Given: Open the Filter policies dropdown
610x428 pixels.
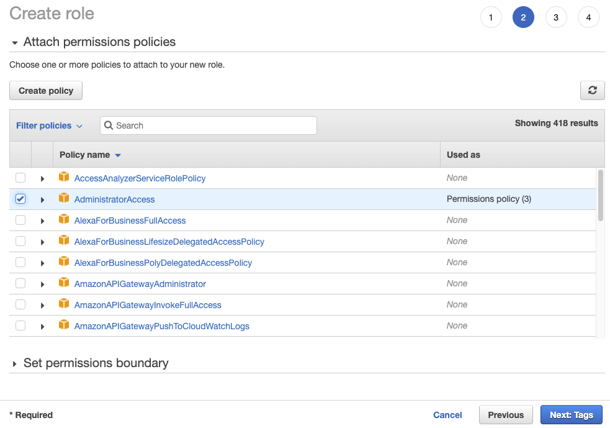Looking at the screenshot, I should point(49,125).
